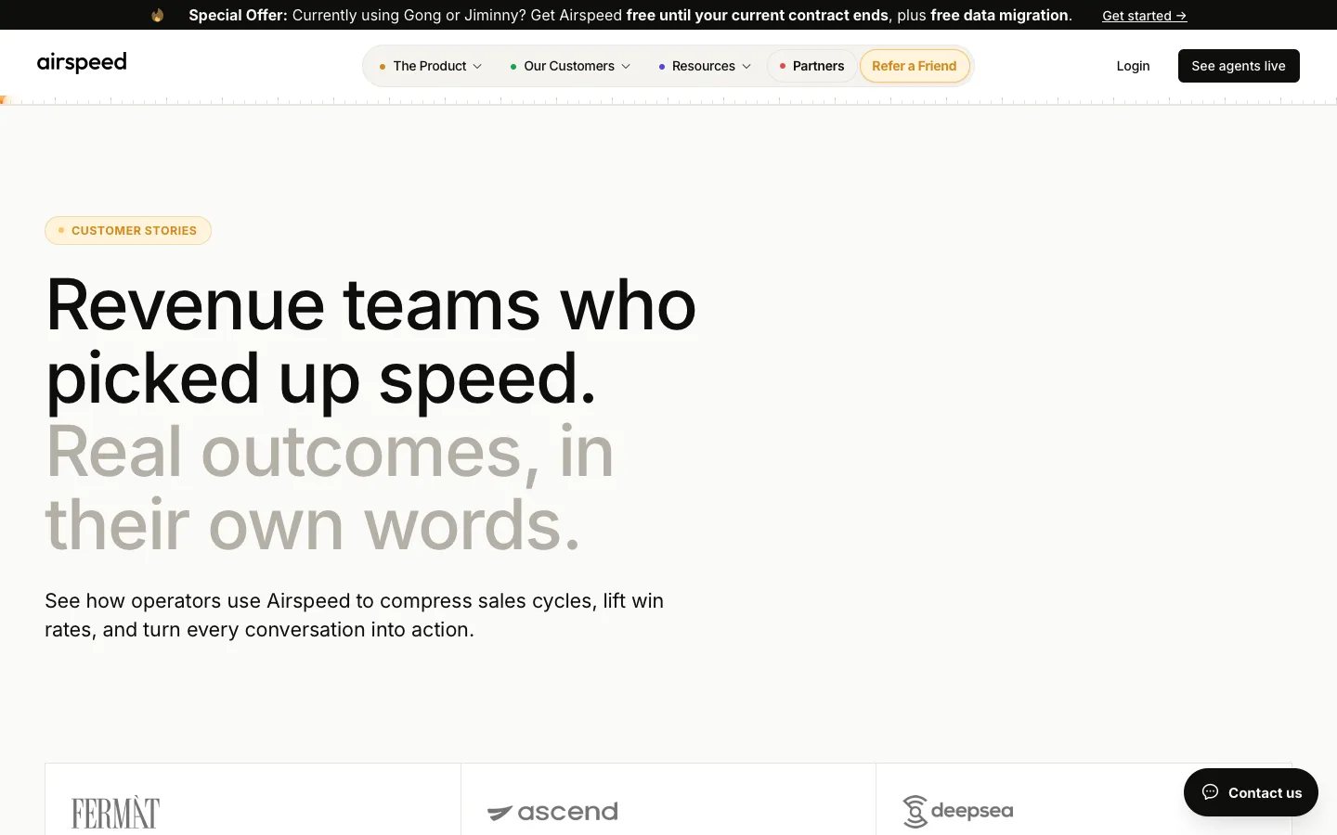Open the Our Customers navigation item
The width and height of the screenshot is (1337, 835).
tap(570, 66)
